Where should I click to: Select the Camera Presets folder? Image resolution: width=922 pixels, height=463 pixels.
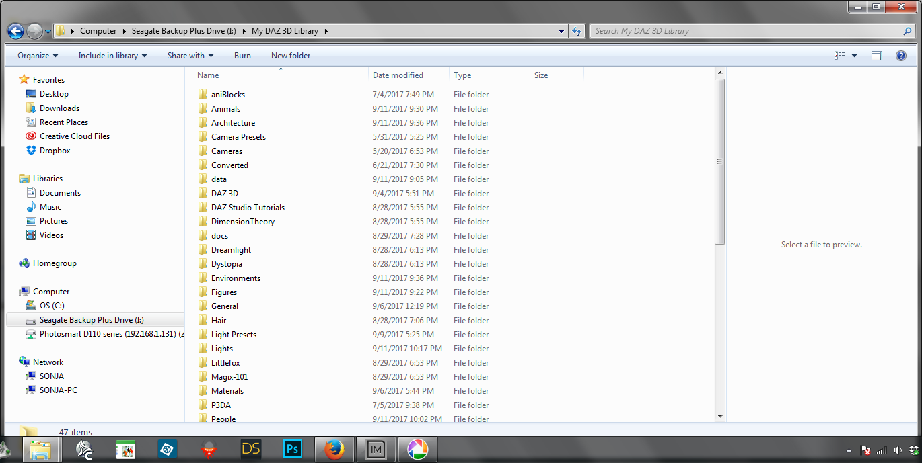pos(238,137)
